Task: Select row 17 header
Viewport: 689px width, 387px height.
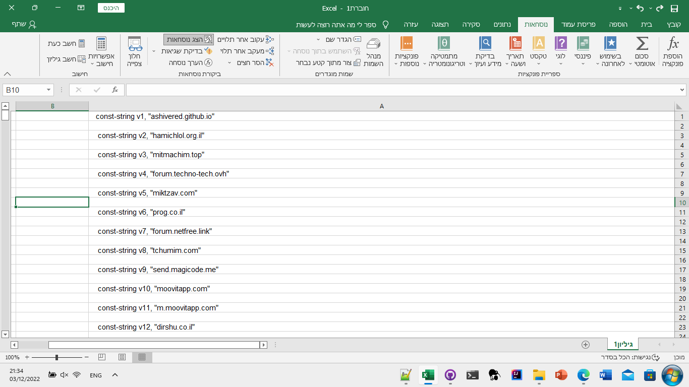Action: click(681, 270)
